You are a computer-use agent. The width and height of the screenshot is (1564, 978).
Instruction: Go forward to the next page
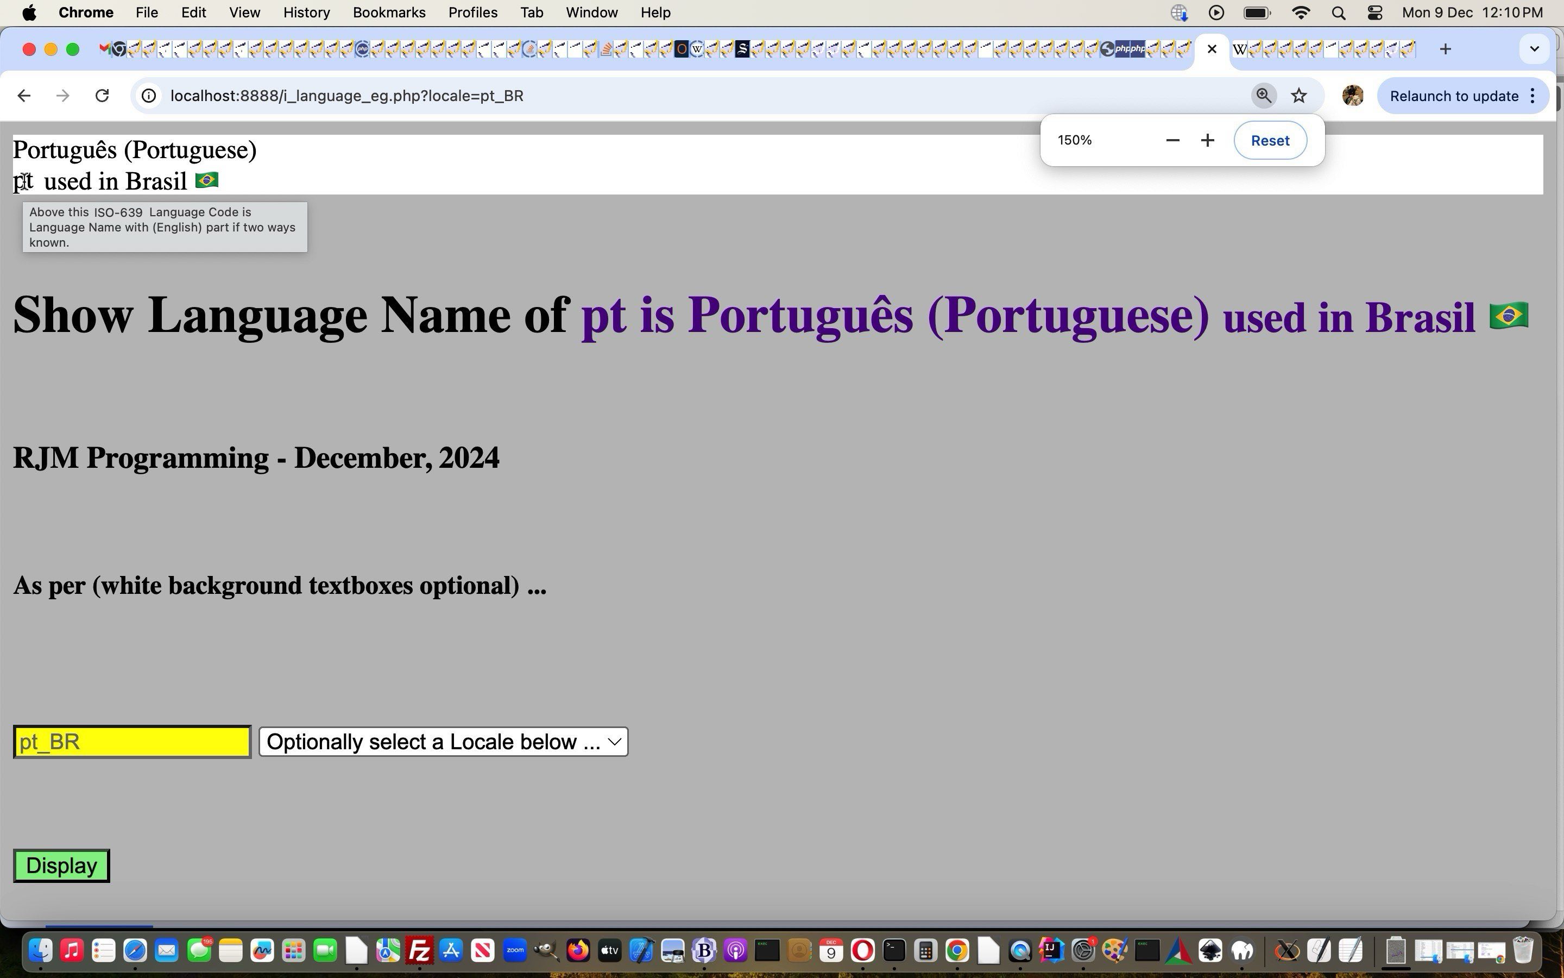click(62, 96)
